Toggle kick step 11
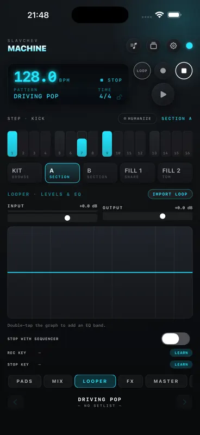The width and height of the screenshot is (200, 435). [x=129, y=144]
